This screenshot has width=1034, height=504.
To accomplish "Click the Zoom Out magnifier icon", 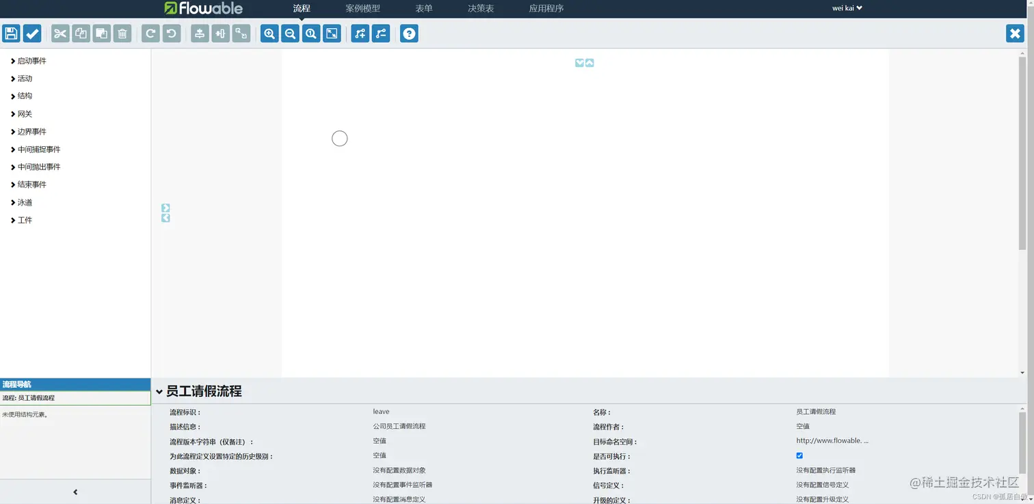I will tap(291, 33).
